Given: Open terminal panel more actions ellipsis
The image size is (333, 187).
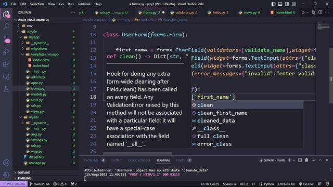Looking at the screenshot, I should coord(313,161).
